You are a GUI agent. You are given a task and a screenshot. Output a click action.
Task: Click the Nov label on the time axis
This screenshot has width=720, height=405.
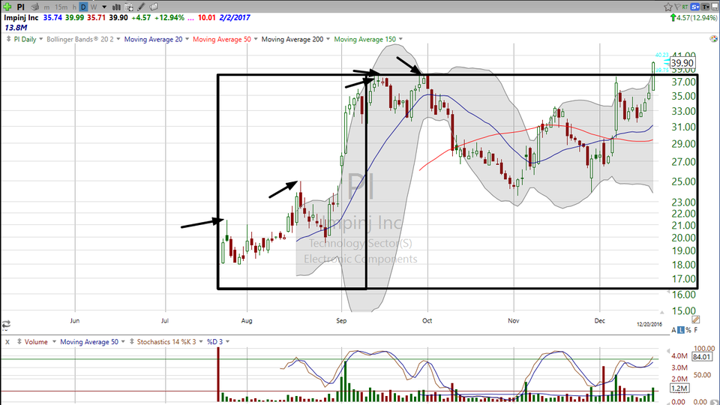pyautogui.click(x=513, y=321)
